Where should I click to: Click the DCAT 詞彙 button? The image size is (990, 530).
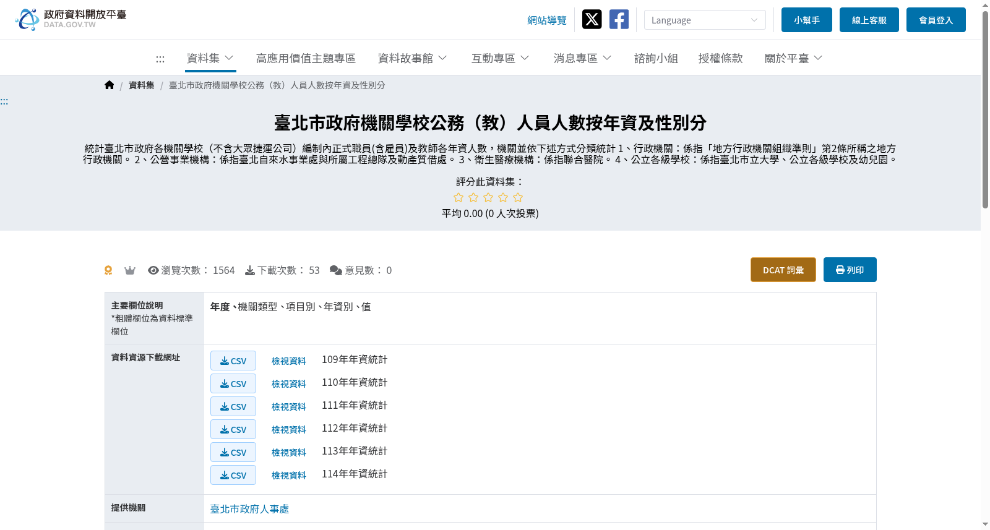point(783,270)
